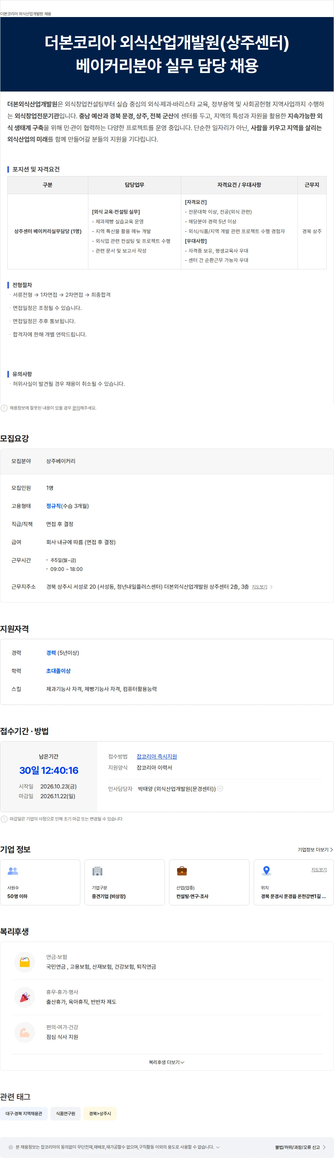This screenshot has height=1158, width=334.
Task: Click 상주베이커리 모집분야 value
Action: pos(61,461)
